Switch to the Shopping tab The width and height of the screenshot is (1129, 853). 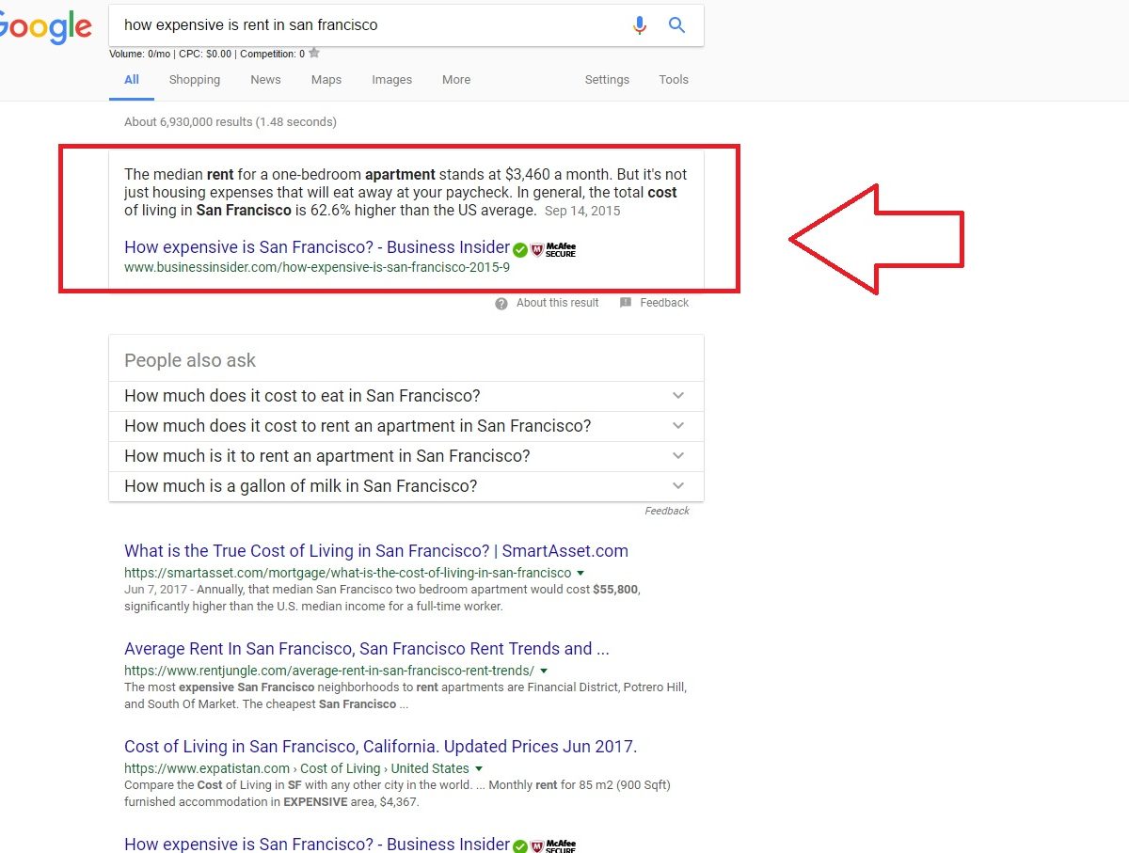(x=195, y=80)
